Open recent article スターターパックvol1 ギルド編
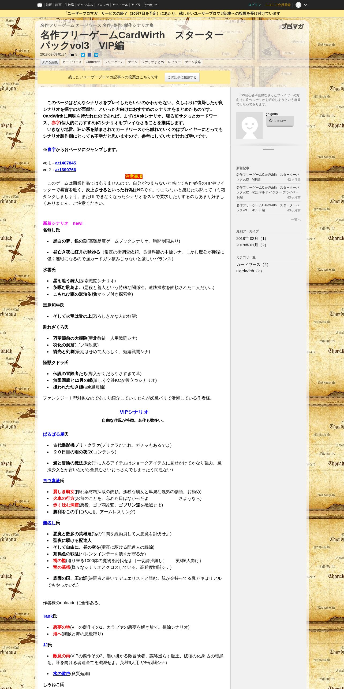The width and height of the screenshot is (344, 689). 268,208
